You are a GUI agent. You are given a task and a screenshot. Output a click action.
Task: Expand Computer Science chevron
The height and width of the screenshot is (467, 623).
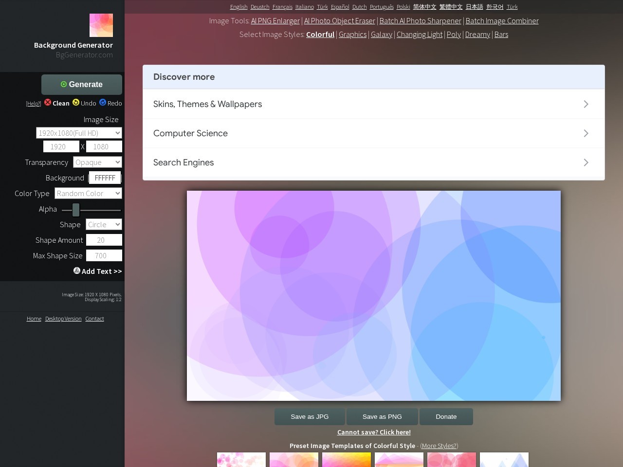click(586, 133)
